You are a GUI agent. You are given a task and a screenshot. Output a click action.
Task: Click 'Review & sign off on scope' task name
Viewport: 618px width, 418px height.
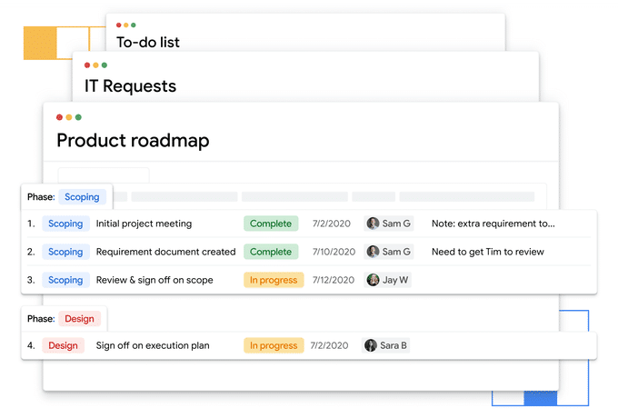pos(154,280)
